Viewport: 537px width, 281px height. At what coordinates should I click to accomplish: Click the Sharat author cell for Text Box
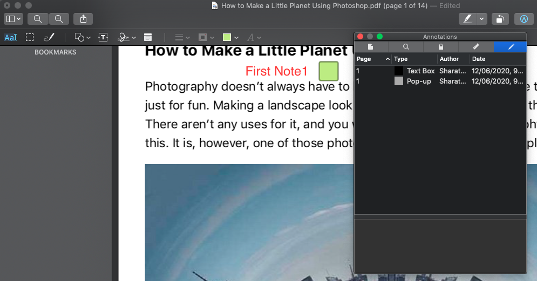point(453,71)
